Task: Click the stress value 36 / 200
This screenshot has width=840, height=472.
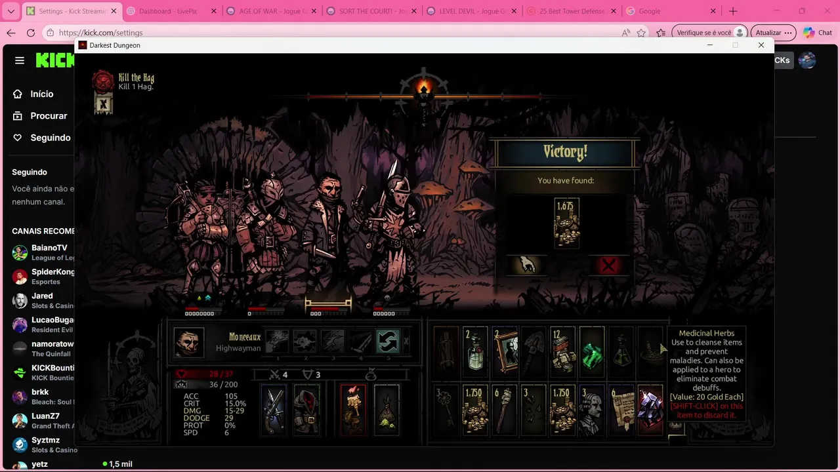Action: (x=223, y=385)
